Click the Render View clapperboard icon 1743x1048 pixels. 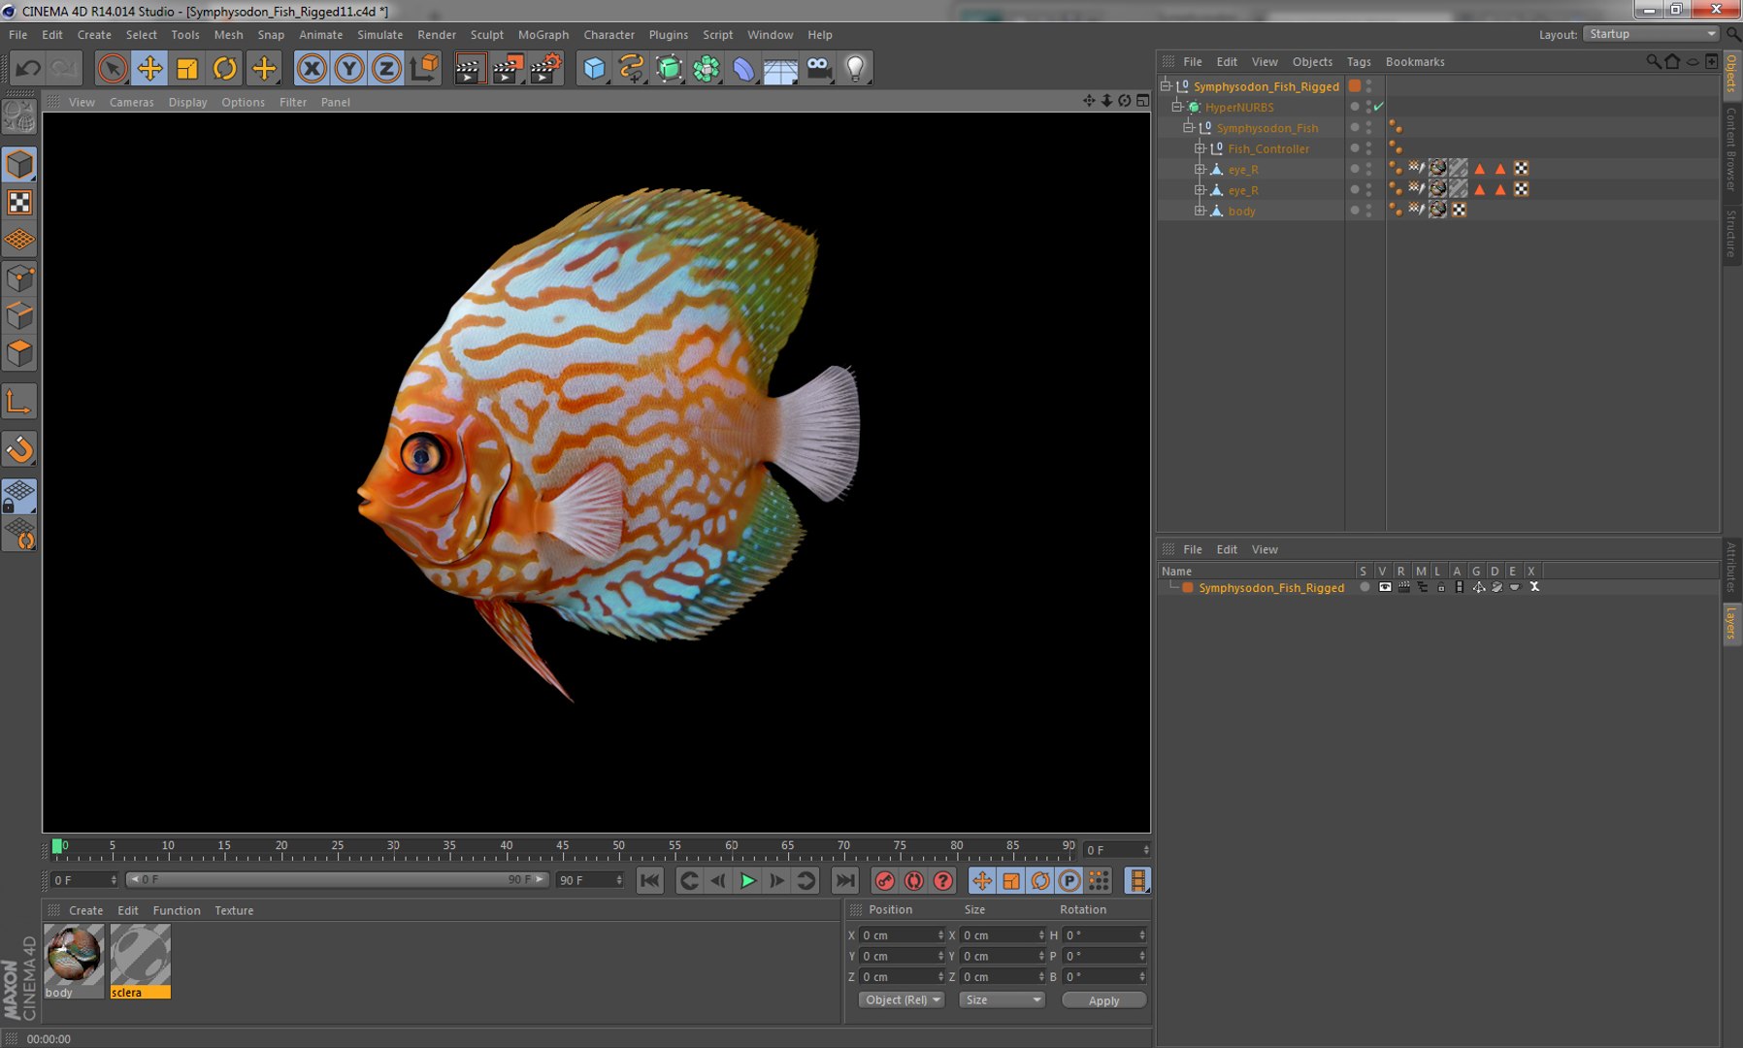click(470, 68)
